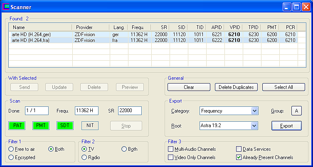Expand the Root dropdown showing Astra 19.2

(254, 125)
